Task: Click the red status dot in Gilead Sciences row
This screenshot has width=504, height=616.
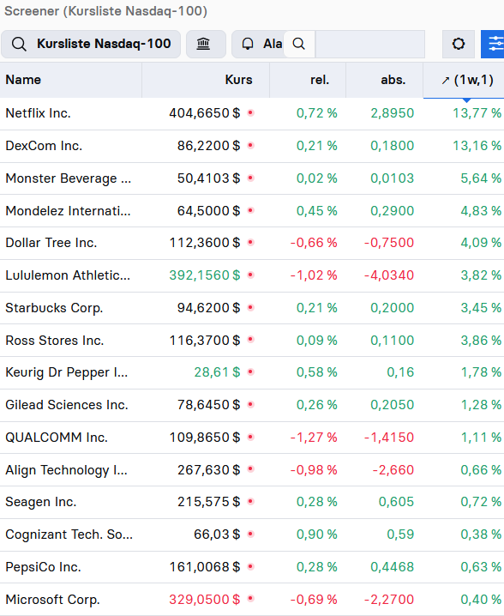Action: [250, 405]
